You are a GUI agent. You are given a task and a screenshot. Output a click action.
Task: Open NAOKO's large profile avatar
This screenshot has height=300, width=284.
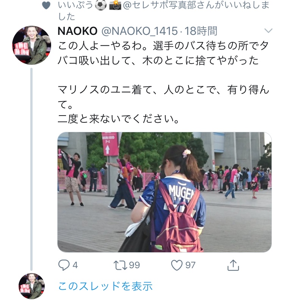(x=31, y=45)
